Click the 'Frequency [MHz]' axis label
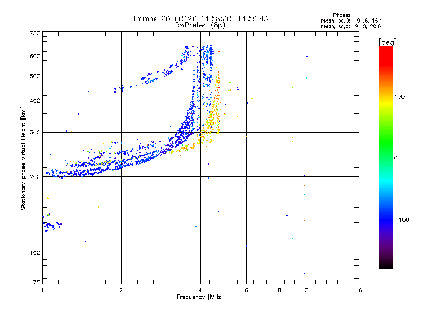This screenshot has width=422, height=316. [200, 297]
